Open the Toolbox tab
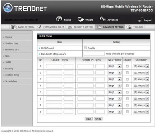The image size is (156, 134). click(135, 27)
